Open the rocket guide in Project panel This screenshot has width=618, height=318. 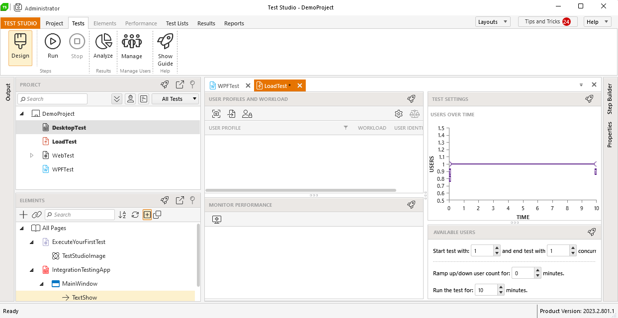click(165, 84)
